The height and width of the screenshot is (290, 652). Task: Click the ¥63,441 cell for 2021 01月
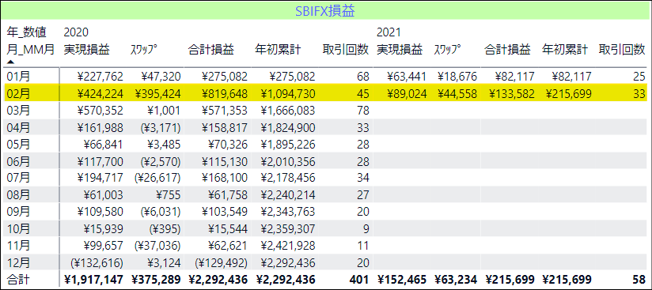(x=407, y=77)
